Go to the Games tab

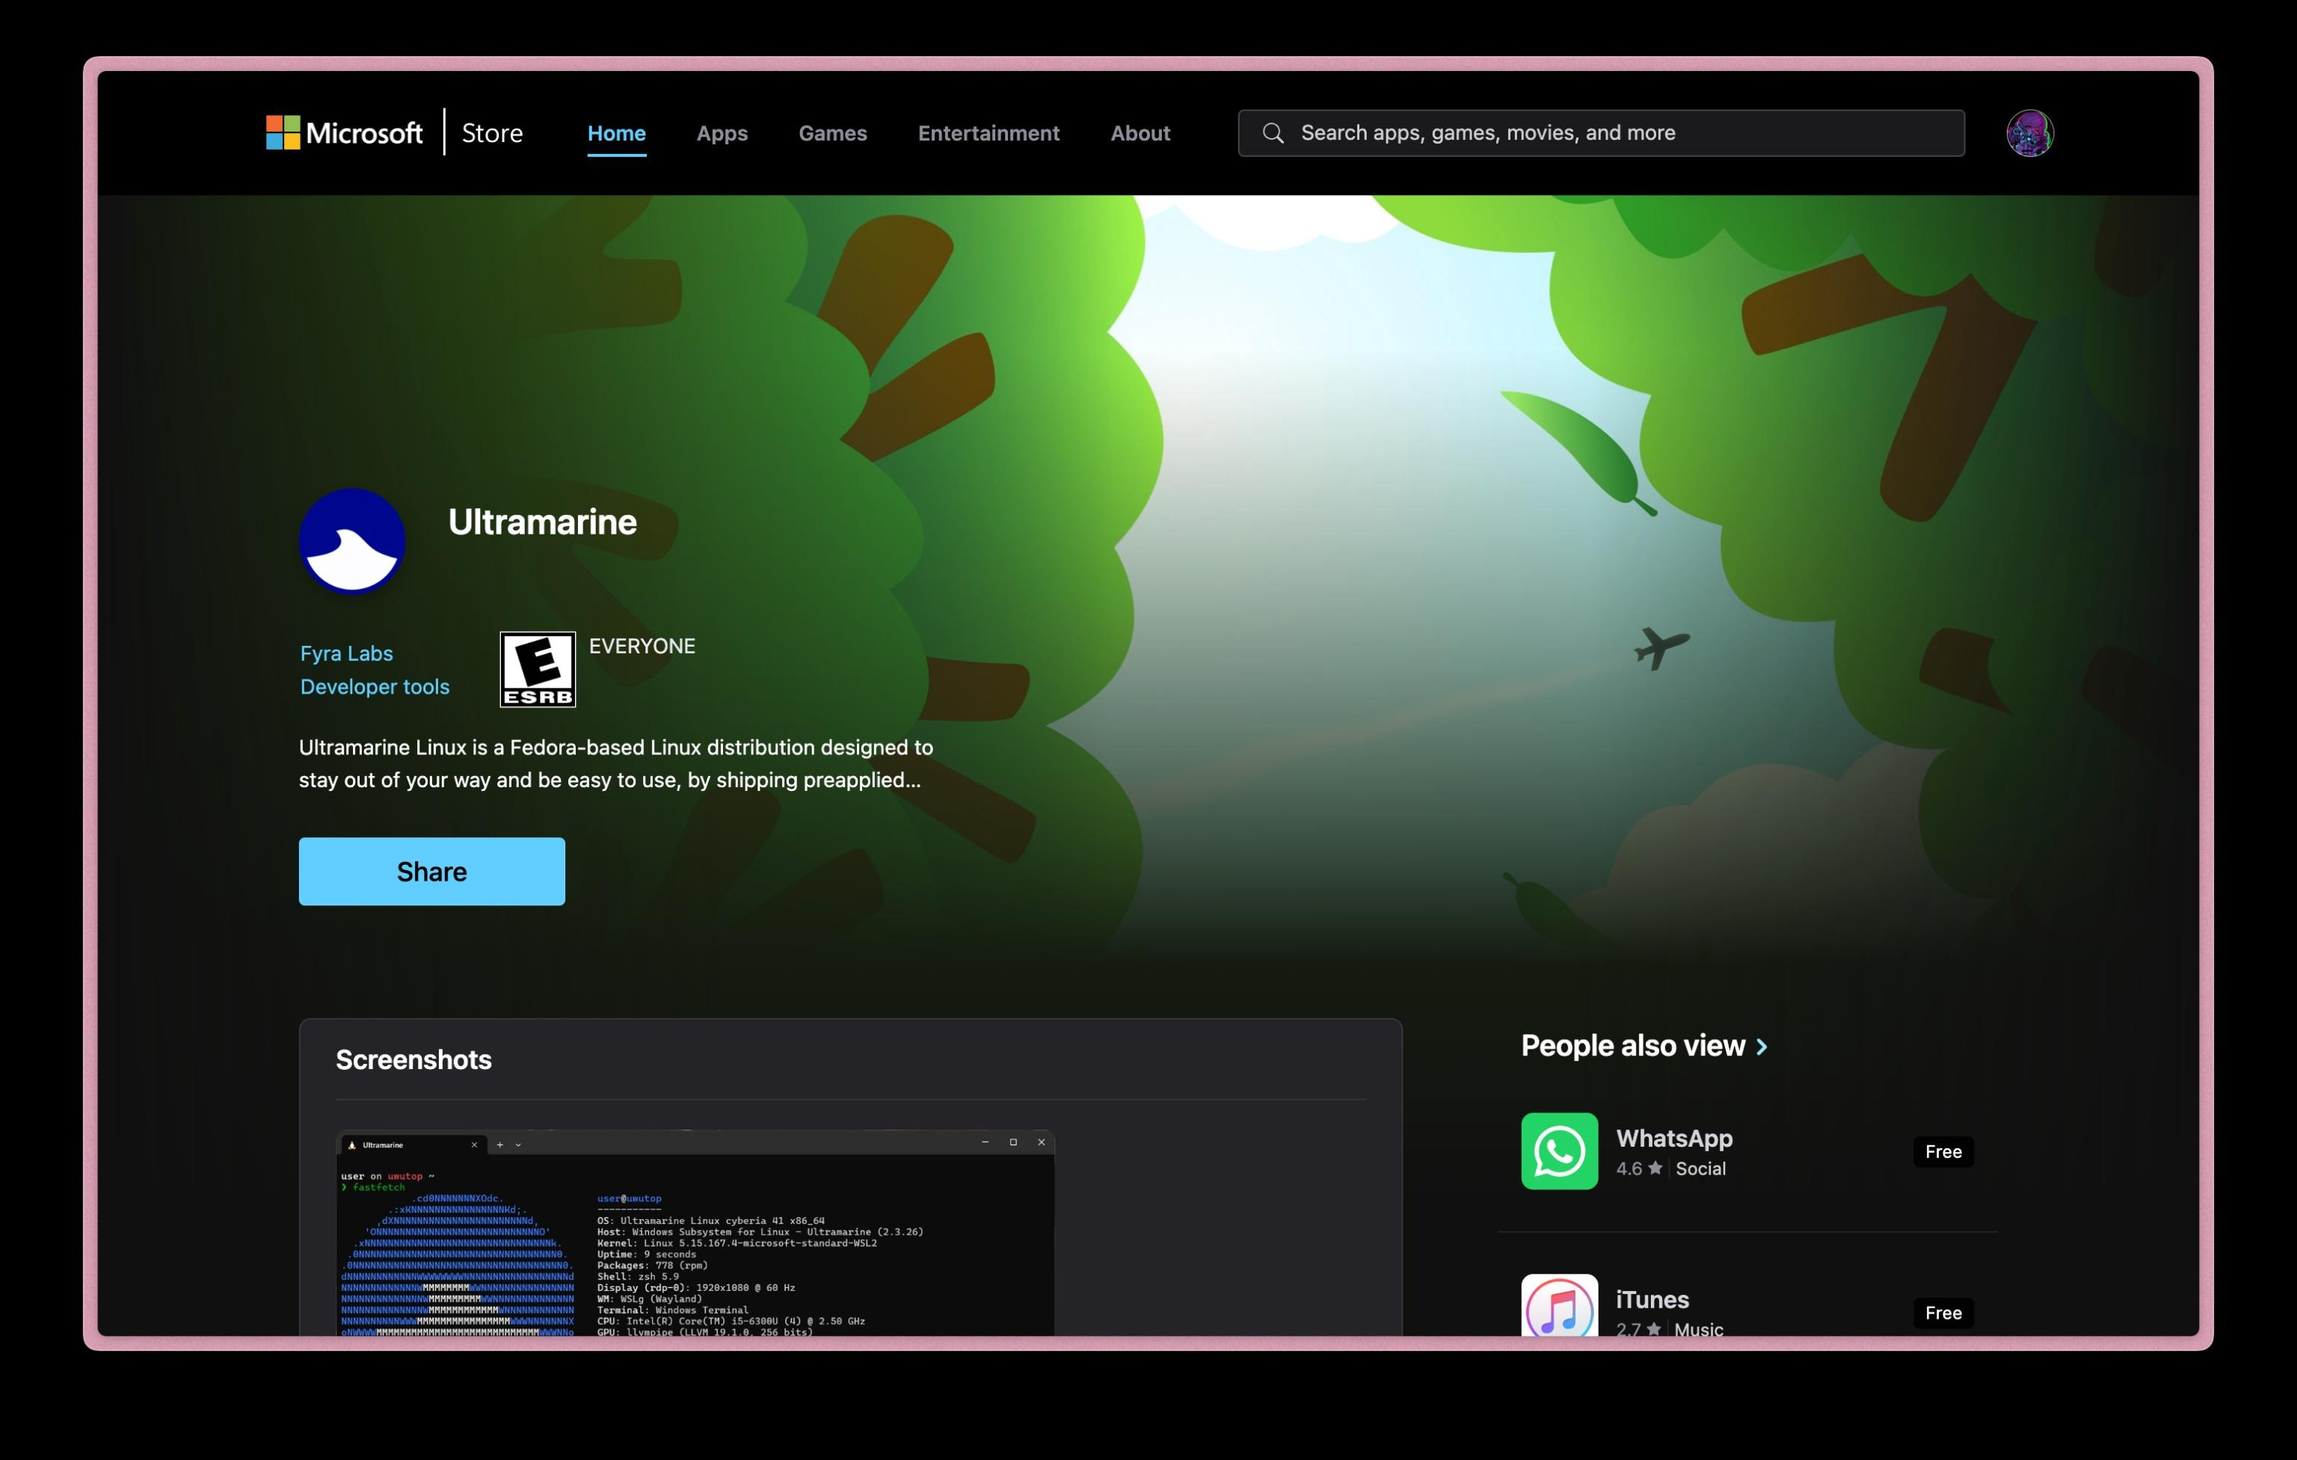(831, 132)
